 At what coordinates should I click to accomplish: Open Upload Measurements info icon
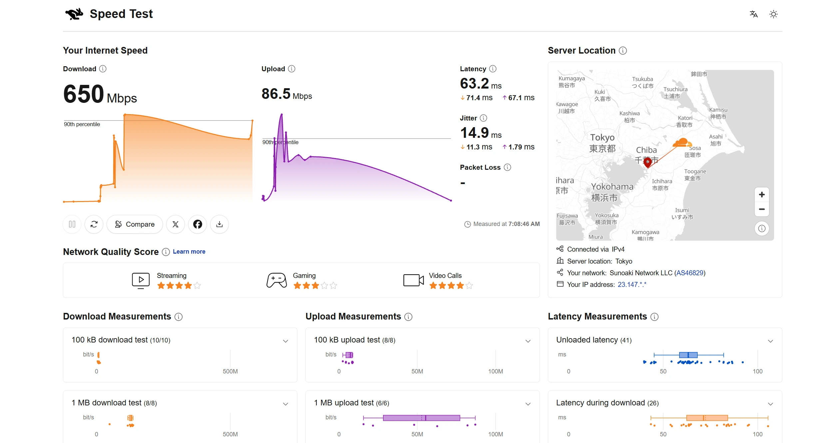(408, 317)
